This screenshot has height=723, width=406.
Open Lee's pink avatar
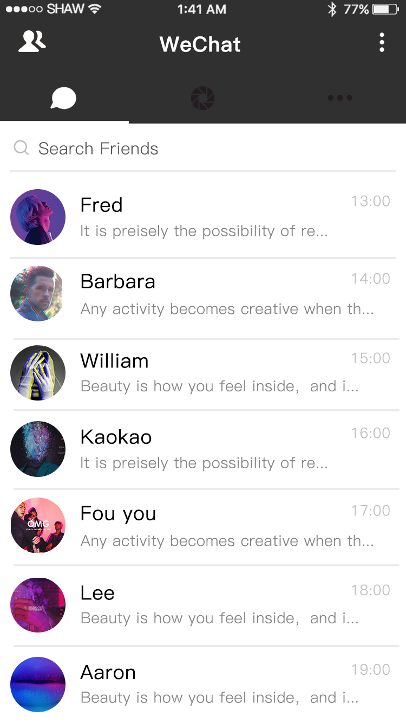[38, 605]
